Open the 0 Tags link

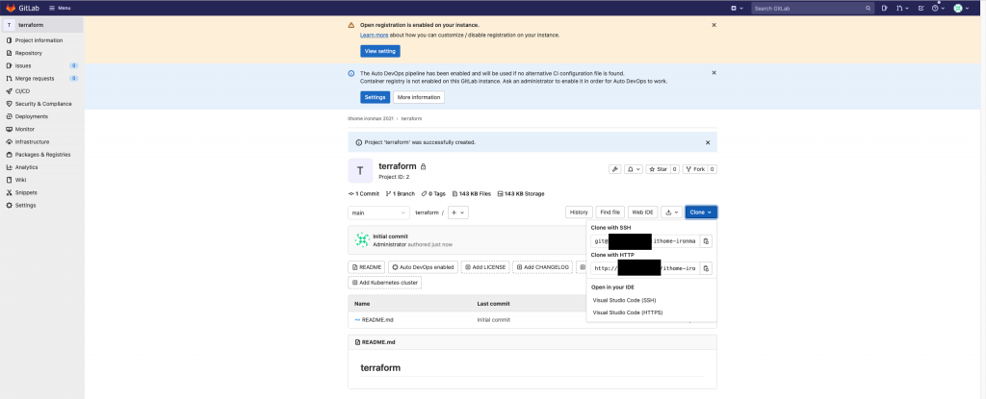pyautogui.click(x=433, y=193)
